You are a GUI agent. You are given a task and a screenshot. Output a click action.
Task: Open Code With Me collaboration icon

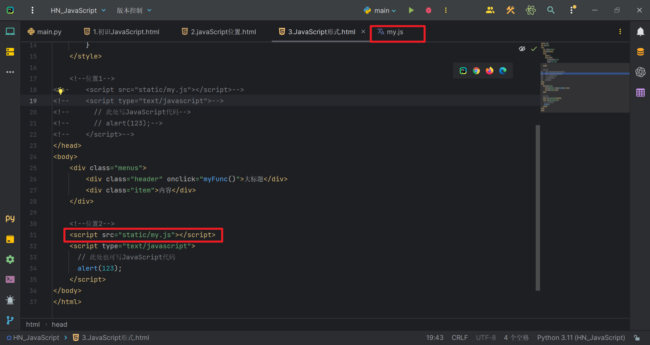pyautogui.click(x=490, y=10)
